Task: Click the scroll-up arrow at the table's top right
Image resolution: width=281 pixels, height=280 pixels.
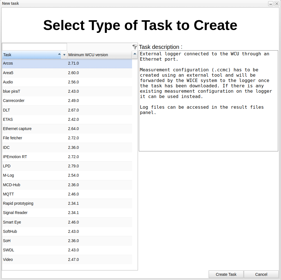Action: point(135,54)
